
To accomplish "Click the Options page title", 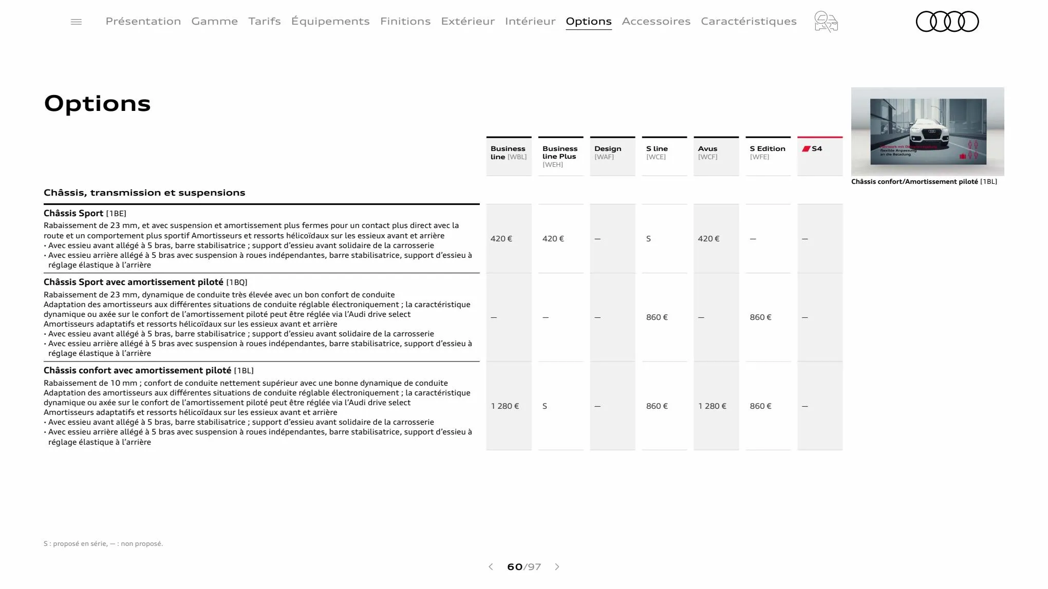I will point(97,104).
